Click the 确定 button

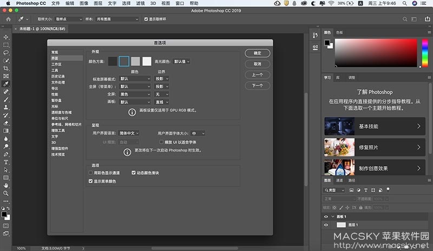[258, 54]
